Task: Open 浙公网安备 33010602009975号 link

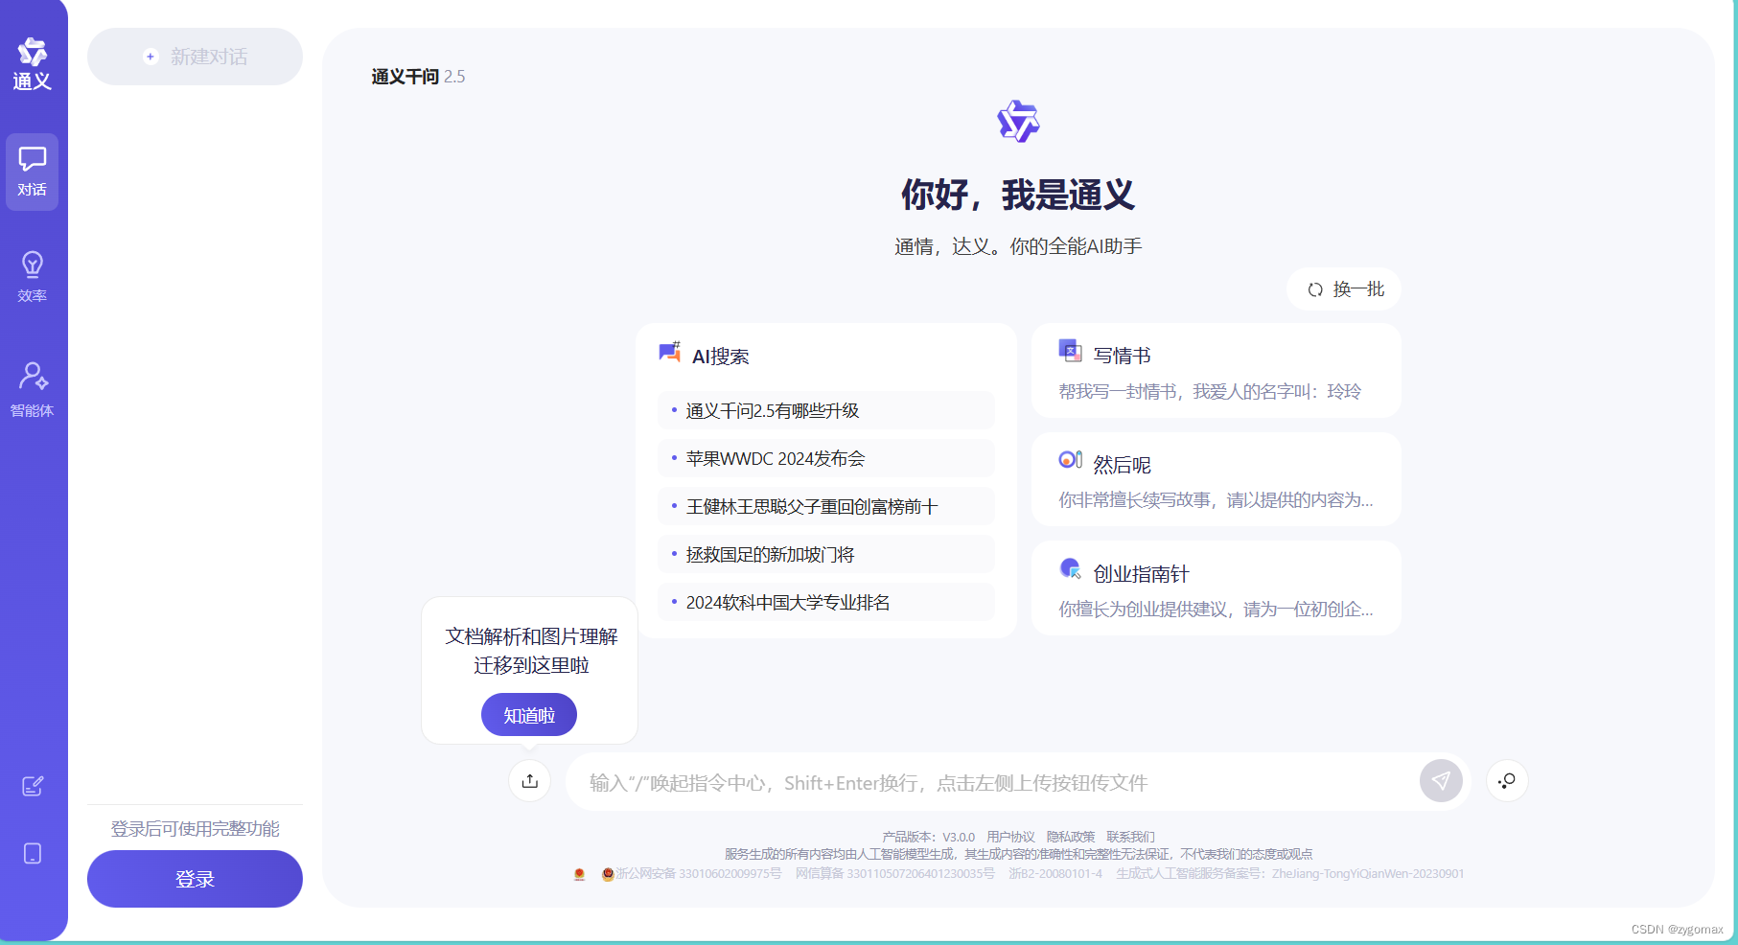Action: click(698, 874)
